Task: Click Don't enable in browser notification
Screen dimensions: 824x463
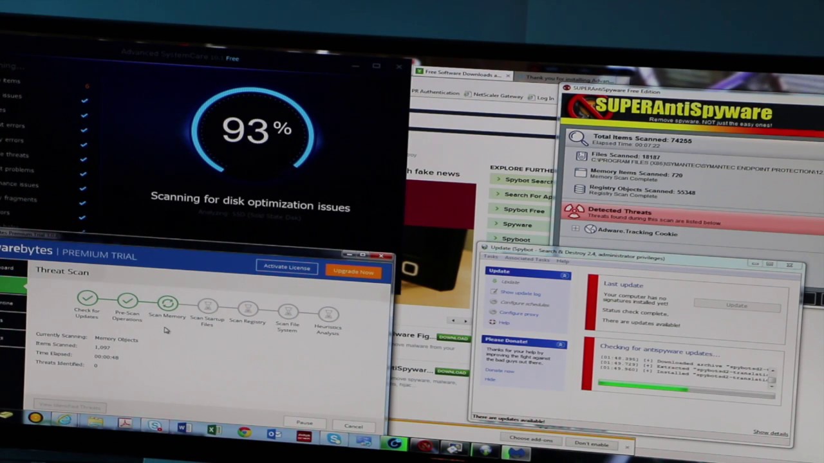Action: 592,444
